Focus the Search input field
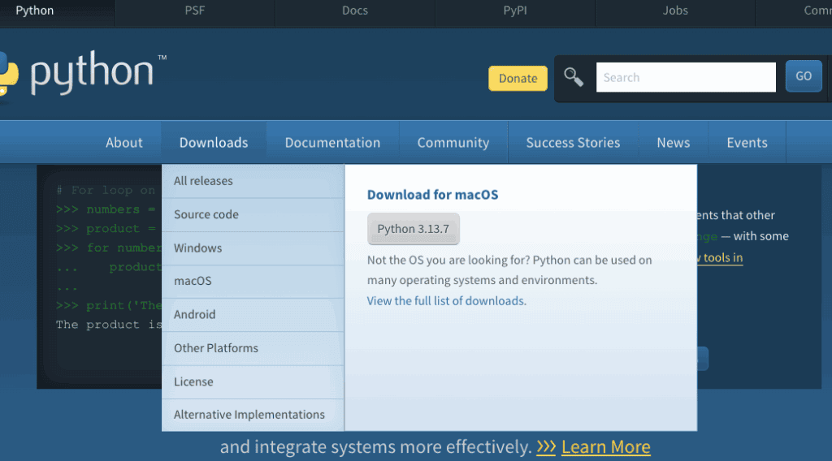Viewport: 832px width, 461px height. point(686,77)
